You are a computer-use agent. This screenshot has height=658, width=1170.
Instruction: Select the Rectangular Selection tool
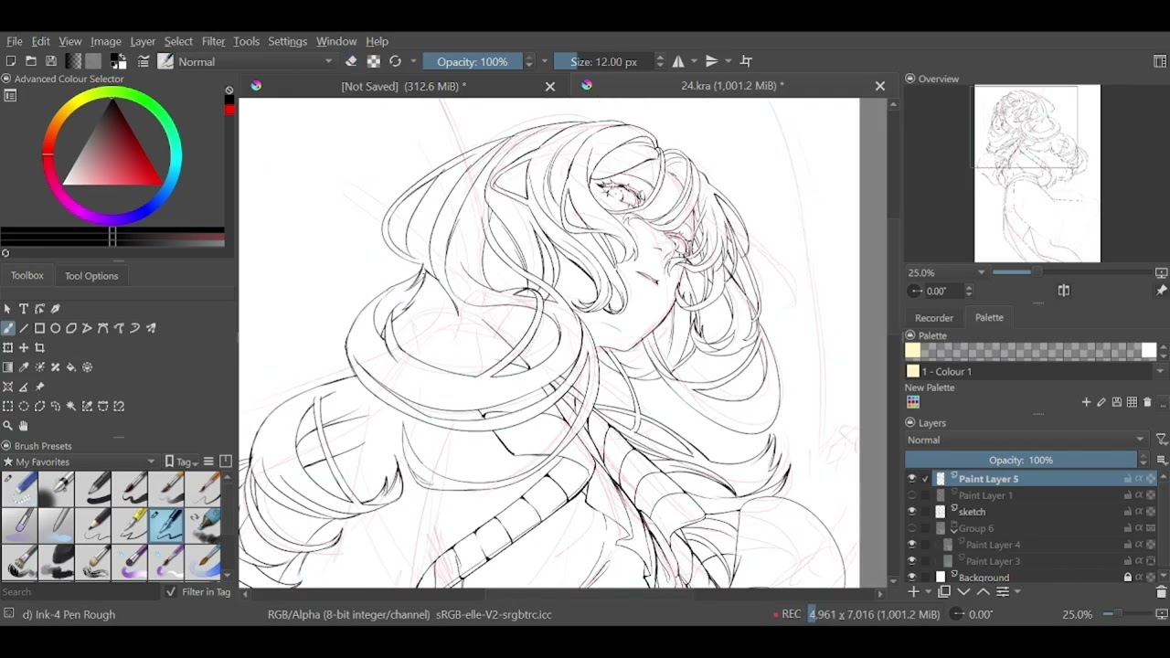coord(8,407)
